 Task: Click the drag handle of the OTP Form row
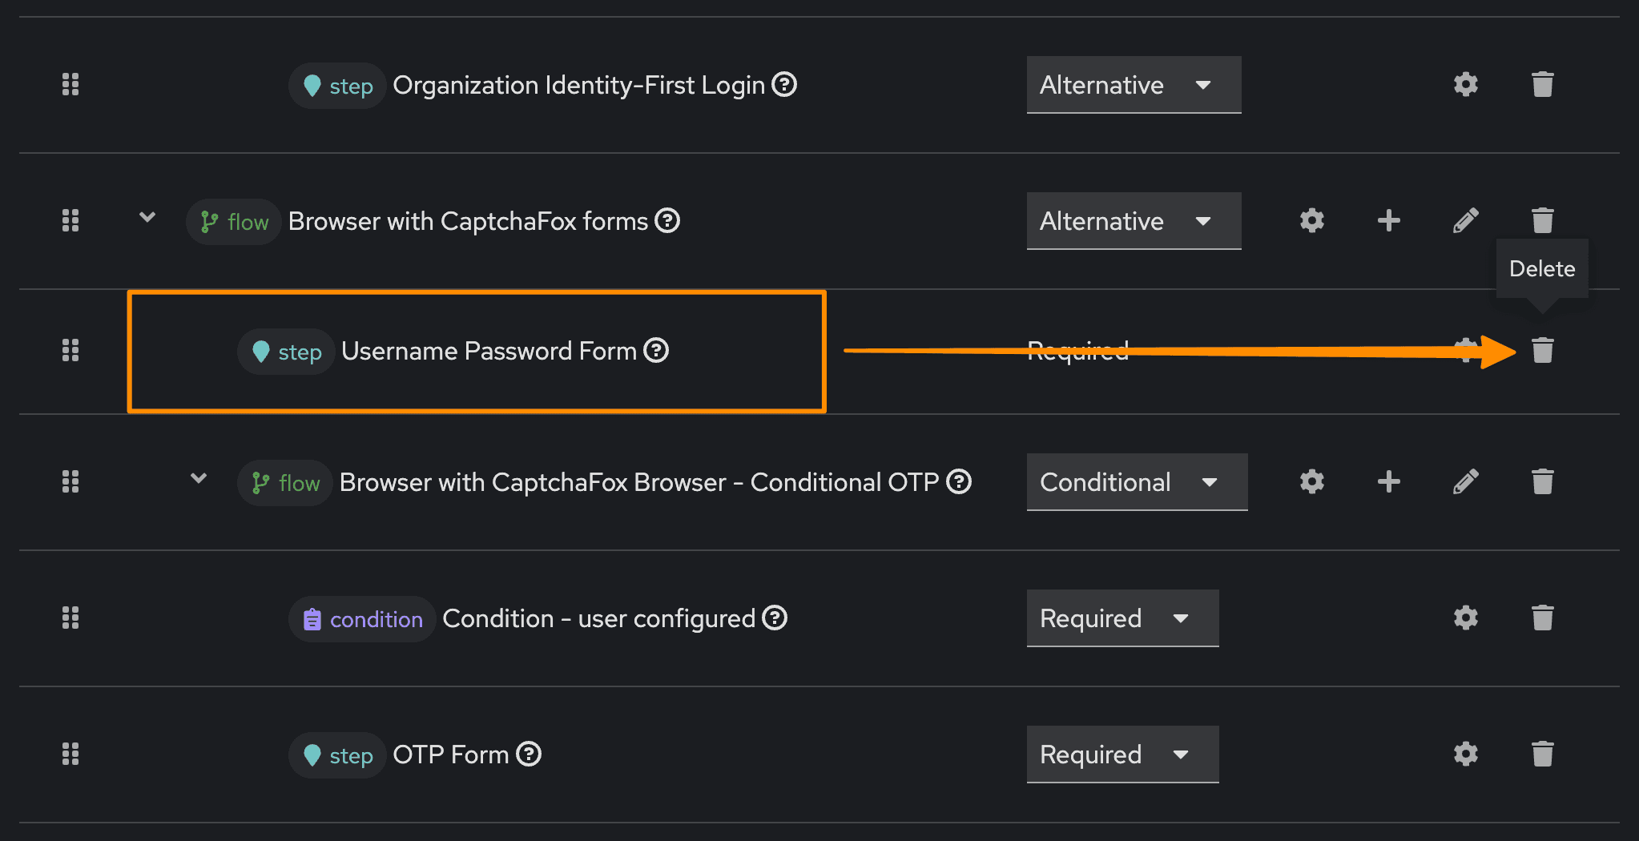point(70,754)
